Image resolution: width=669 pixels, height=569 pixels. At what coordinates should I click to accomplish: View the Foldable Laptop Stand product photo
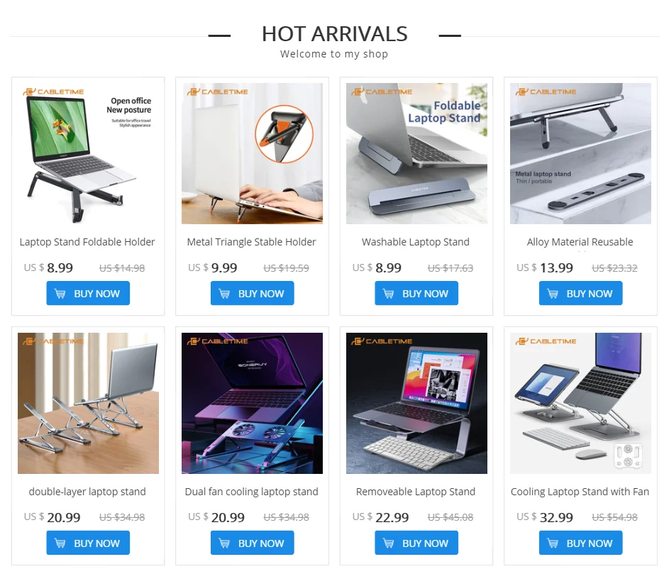coord(416,153)
